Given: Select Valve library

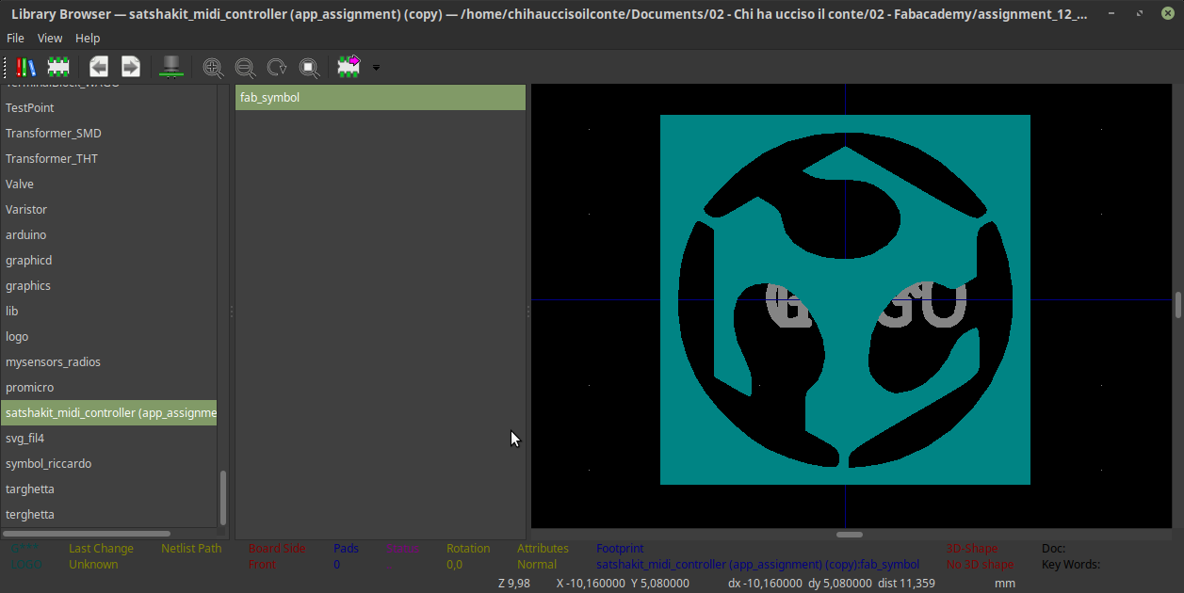Looking at the screenshot, I should click(x=108, y=184).
